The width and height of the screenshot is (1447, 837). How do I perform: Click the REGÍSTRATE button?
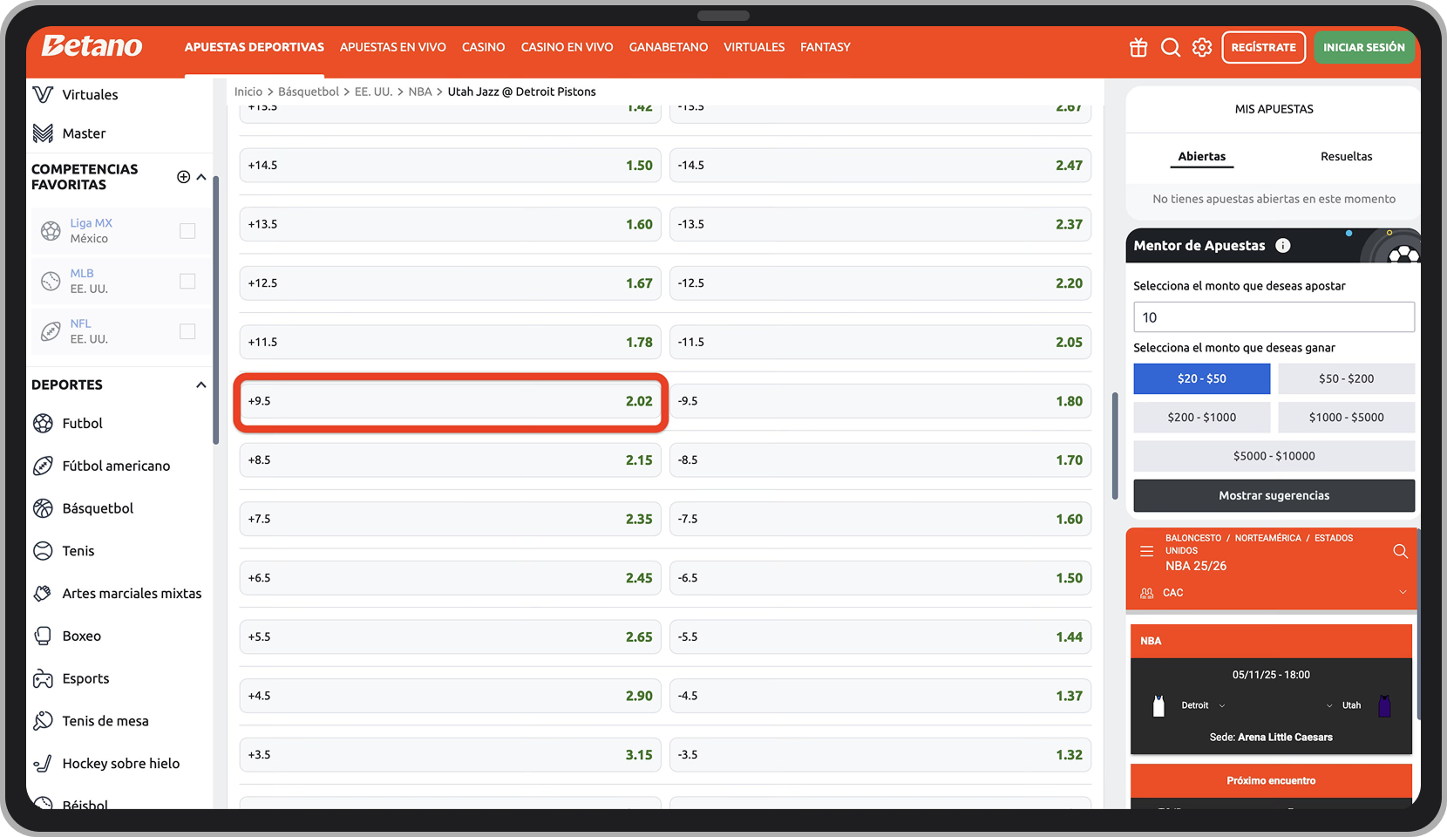coord(1263,47)
